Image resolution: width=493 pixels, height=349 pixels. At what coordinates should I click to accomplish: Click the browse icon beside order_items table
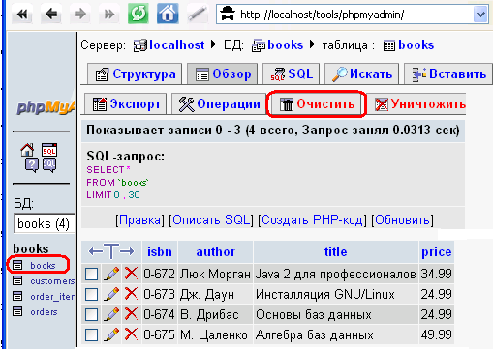coord(17,296)
